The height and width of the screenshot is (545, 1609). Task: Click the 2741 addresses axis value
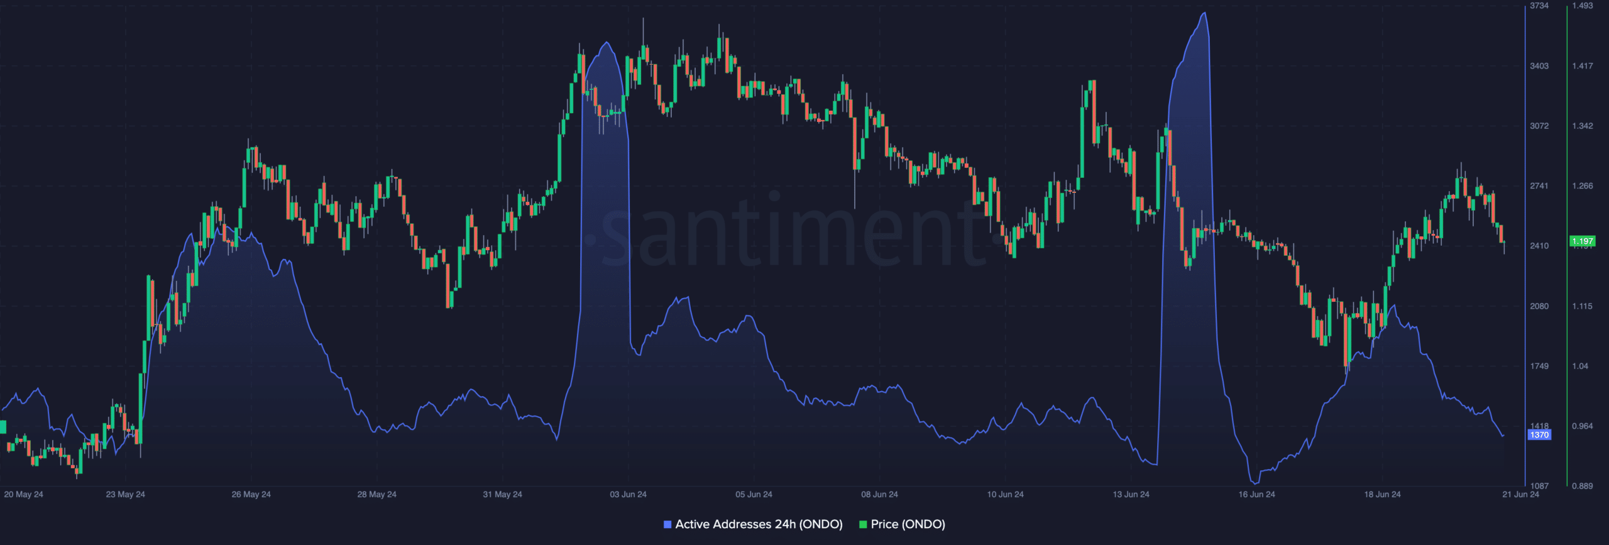click(1539, 186)
